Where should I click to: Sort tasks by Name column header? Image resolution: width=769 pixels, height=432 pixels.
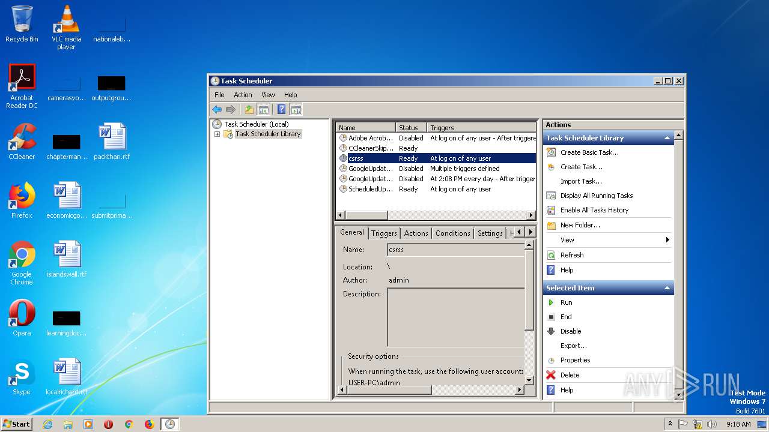(x=366, y=128)
